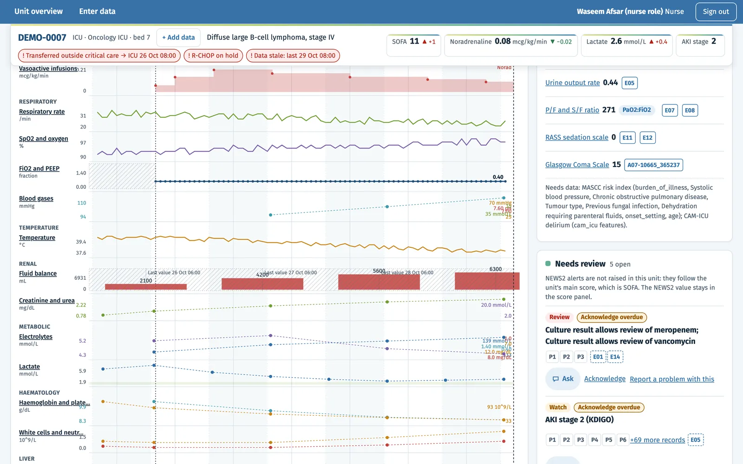Click the E05 badge beside Urine output rate
The width and height of the screenshot is (743, 464).
point(629,83)
